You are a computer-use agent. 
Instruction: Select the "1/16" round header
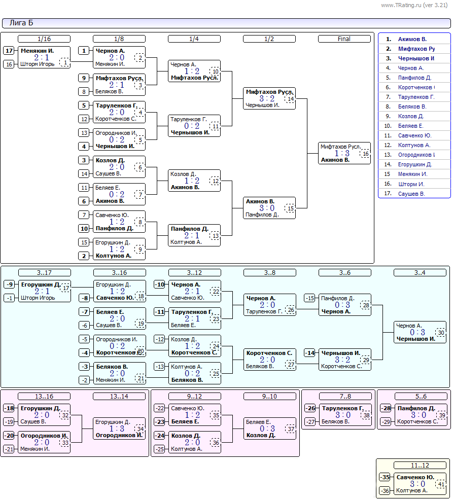44,39
